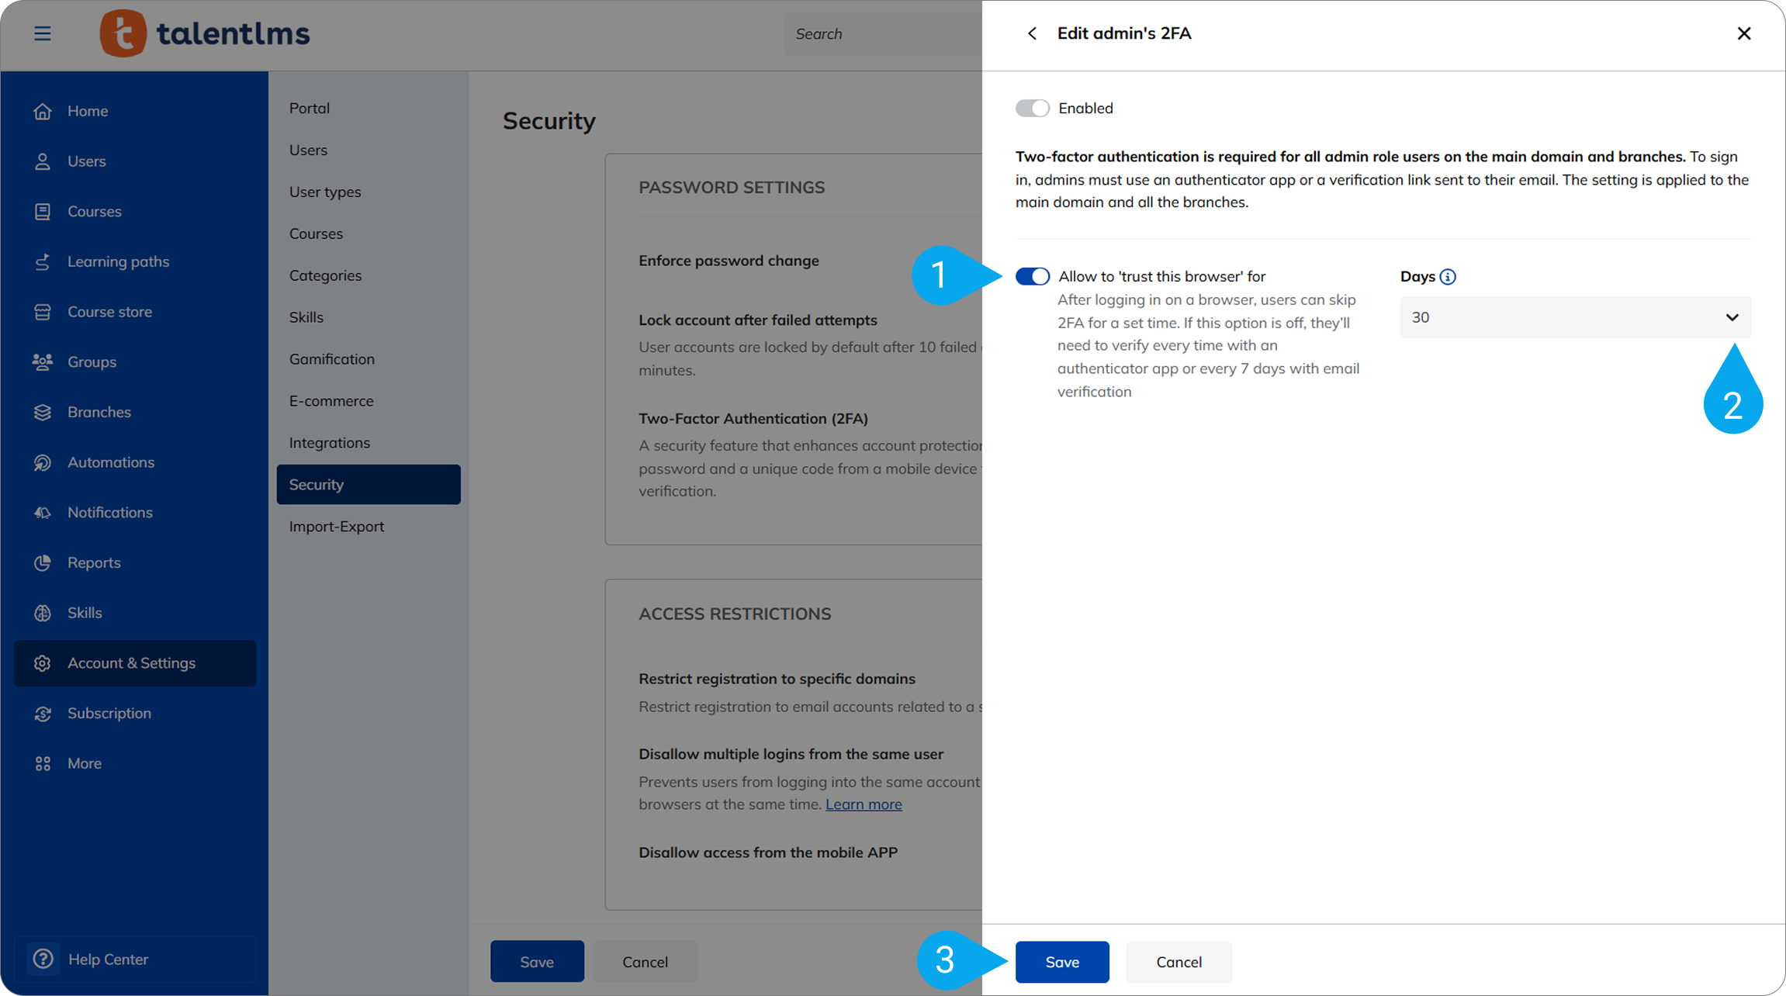Turn off 'trust this browser' toggle
Screen dimensions: 1786x996
pos(1033,276)
